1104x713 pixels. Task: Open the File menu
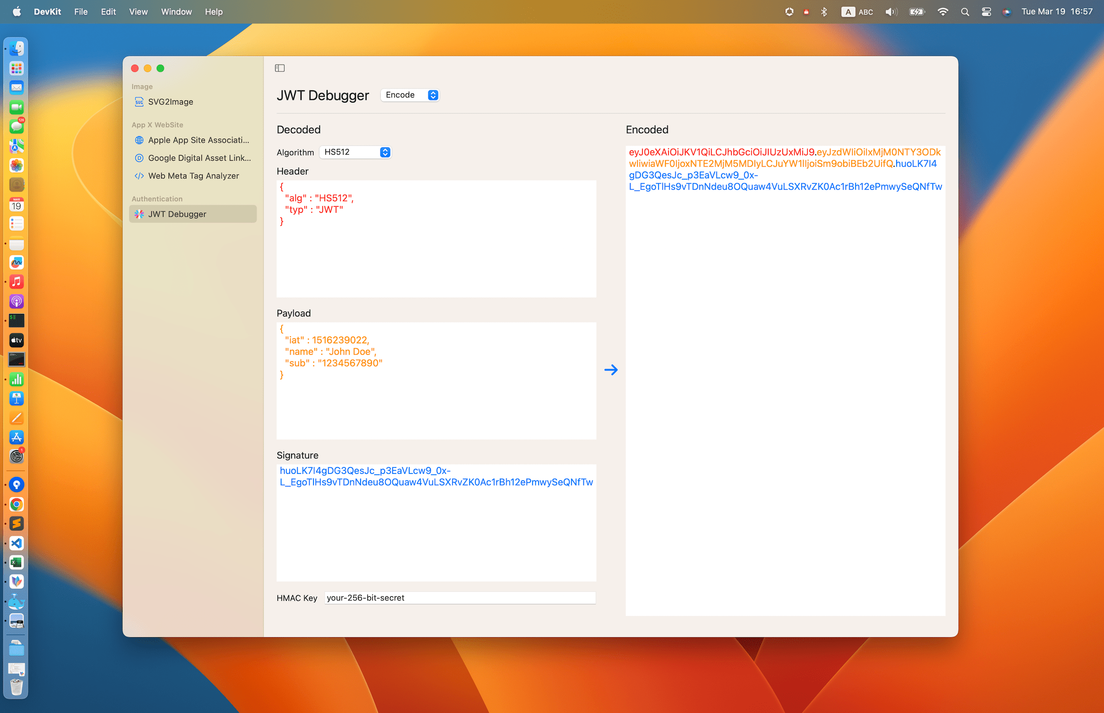tap(81, 12)
